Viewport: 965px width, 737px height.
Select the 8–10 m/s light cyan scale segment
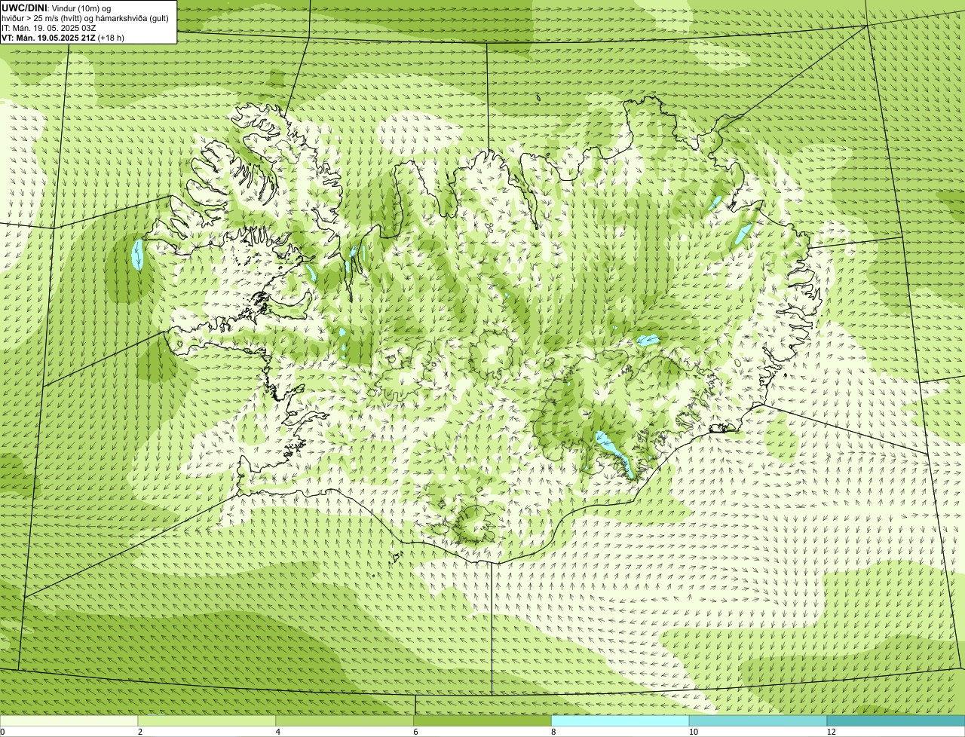pos(620,720)
